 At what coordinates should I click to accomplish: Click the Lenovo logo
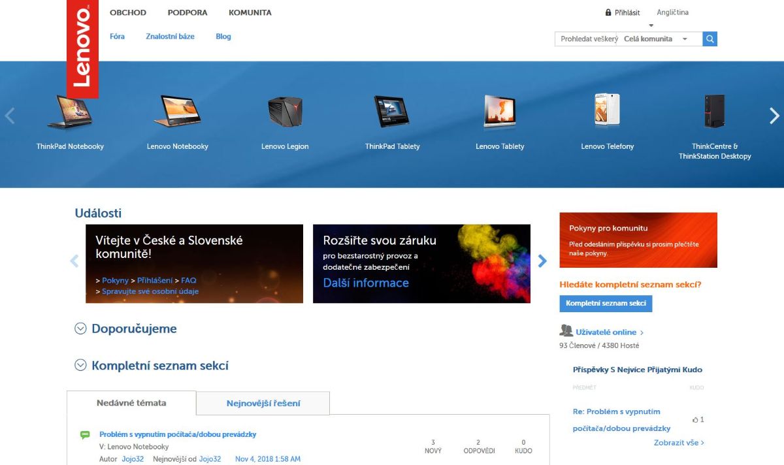[x=82, y=48]
